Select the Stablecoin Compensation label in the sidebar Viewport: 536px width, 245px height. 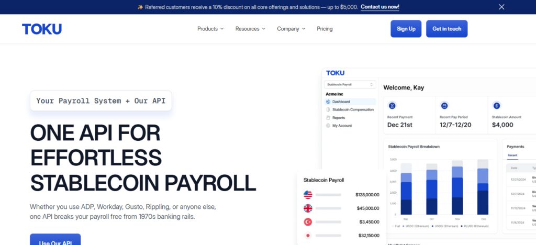353,110
